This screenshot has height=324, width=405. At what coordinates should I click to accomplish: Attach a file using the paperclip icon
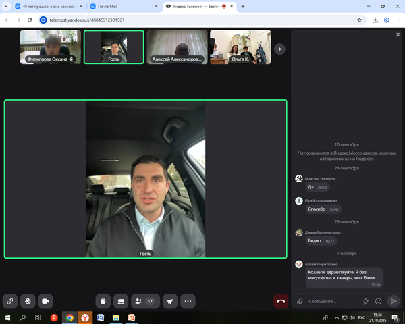coord(300,301)
